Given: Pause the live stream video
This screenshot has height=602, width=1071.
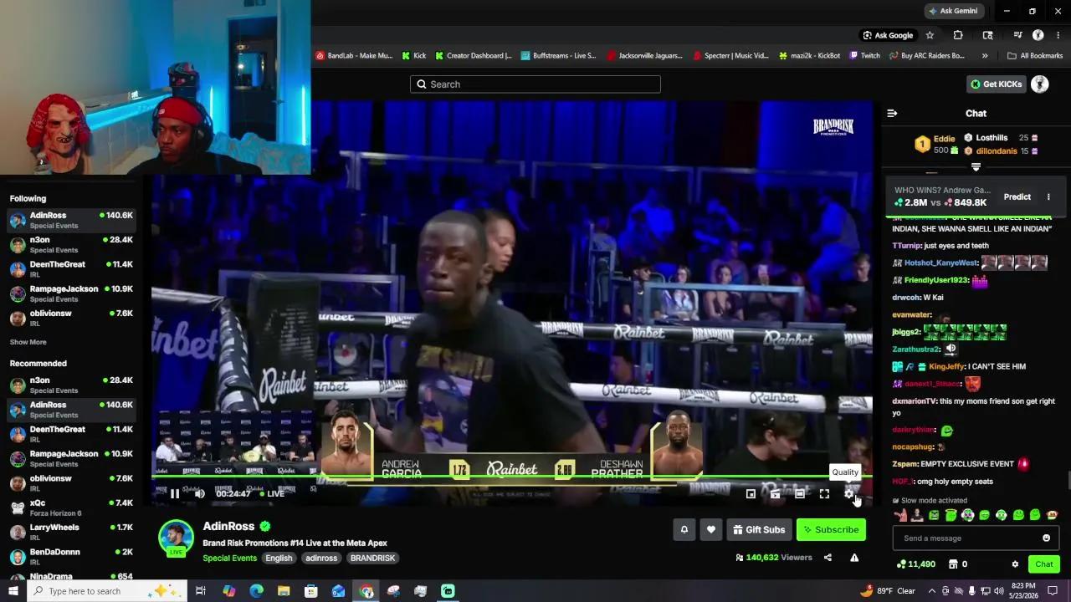Looking at the screenshot, I should pyautogui.click(x=174, y=493).
